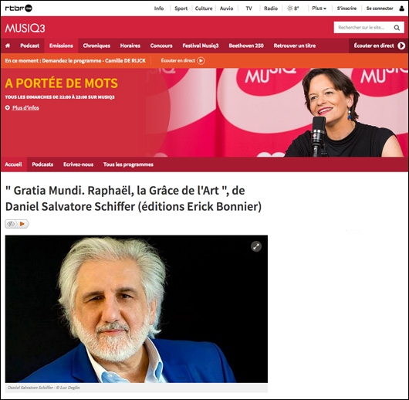This screenshot has width=409, height=400.
Task: Click the S'inscrire link
Action: [346, 8]
